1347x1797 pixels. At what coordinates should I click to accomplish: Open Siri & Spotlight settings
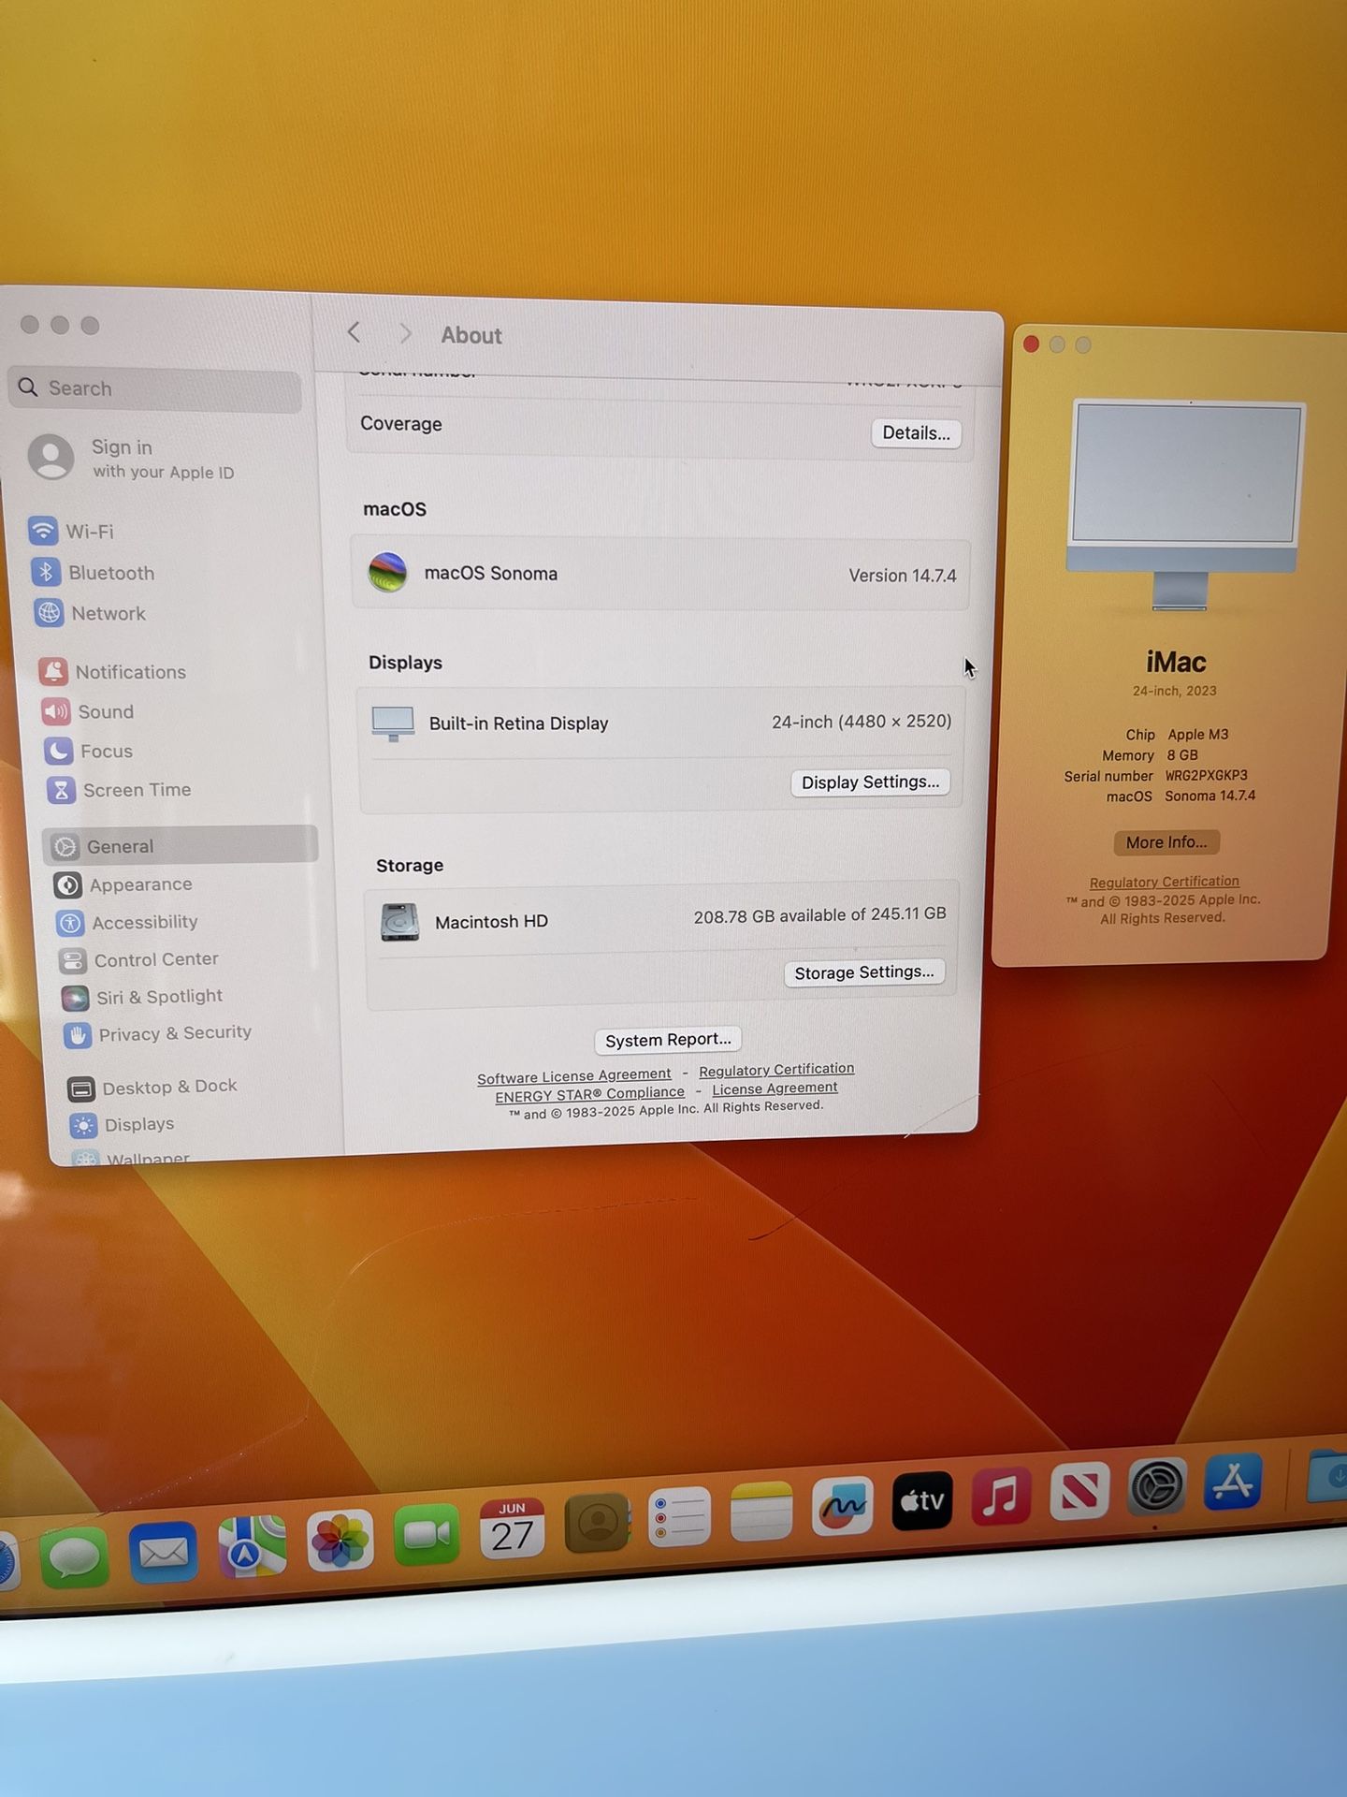(x=142, y=997)
